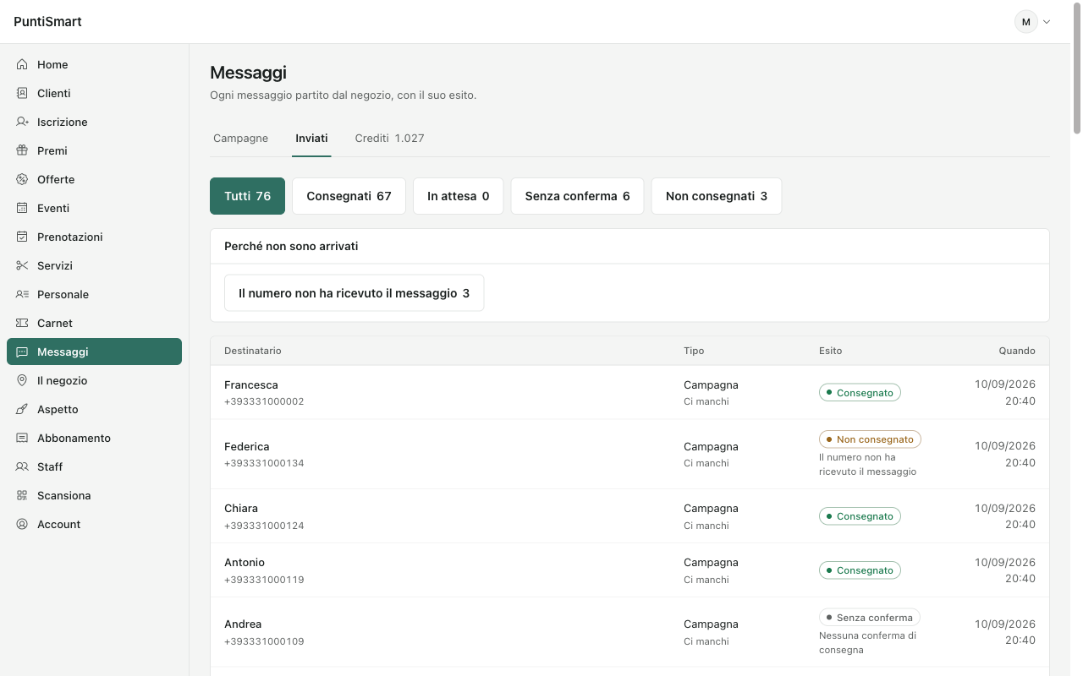The height and width of the screenshot is (676, 1083).
Task: Click the Esito column header
Action: (x=831, y=351)
